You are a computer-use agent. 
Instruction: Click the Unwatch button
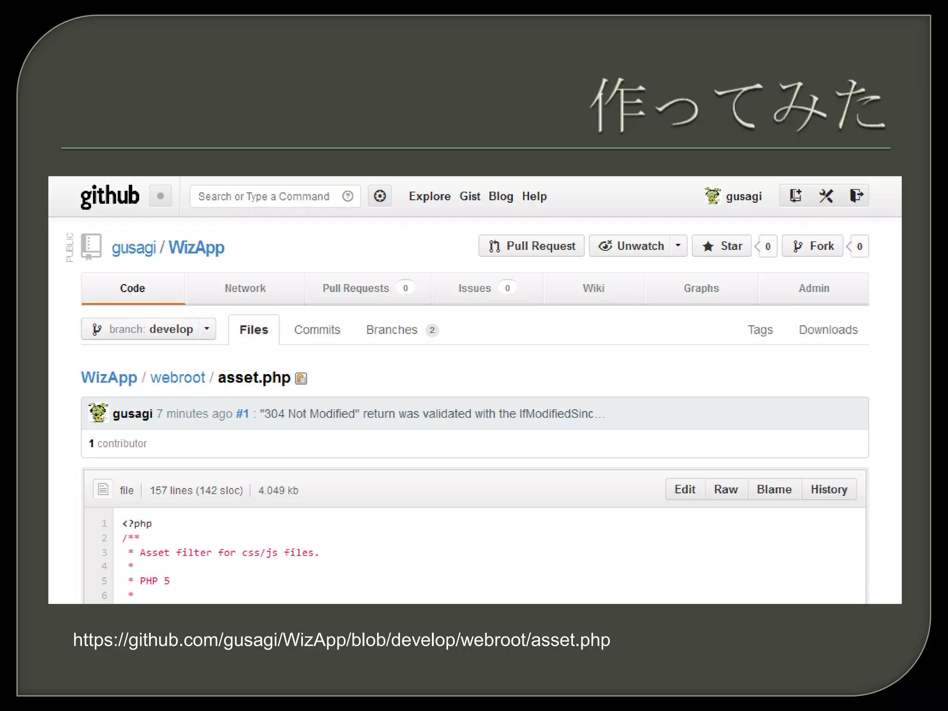[630, 246]
